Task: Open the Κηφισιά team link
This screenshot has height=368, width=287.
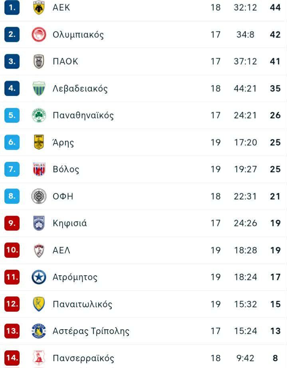Action: (x=69, y=223)
